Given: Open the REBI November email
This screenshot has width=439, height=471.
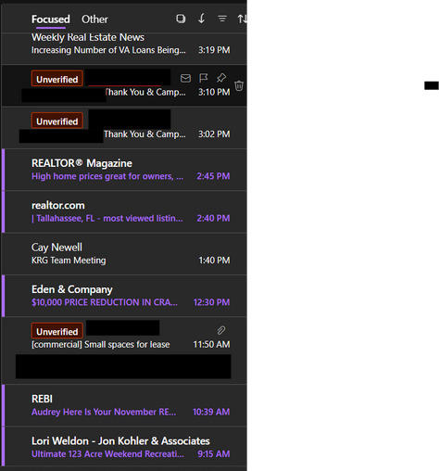Looking at the screenshot, I should [x=124, y=405].
